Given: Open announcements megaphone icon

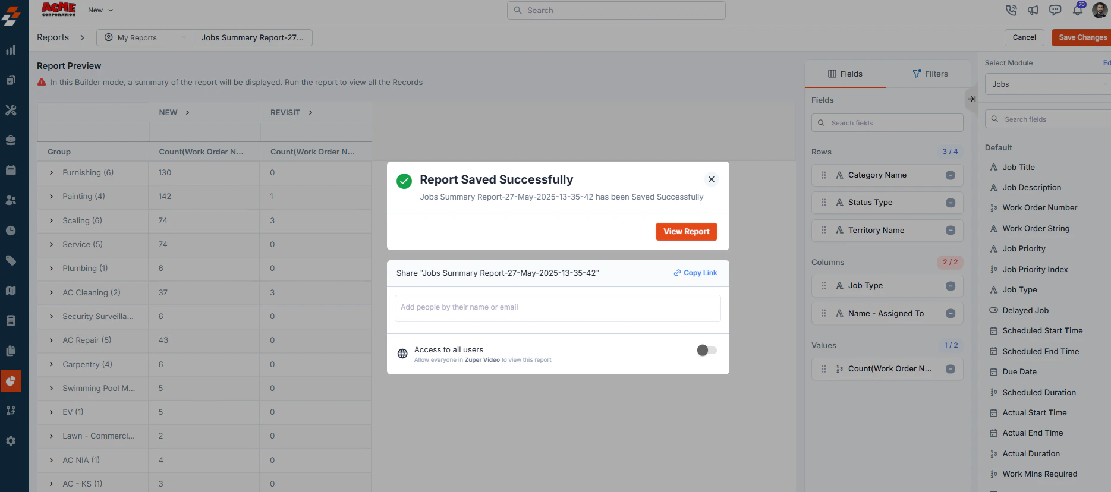Looking at the screenshot, I should tap(1033, 10).
